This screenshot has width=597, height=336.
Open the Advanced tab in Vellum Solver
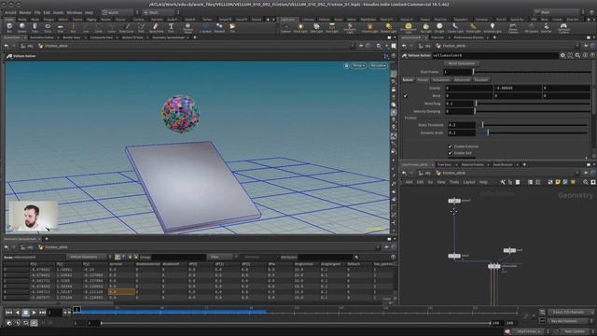coord(462,80)
